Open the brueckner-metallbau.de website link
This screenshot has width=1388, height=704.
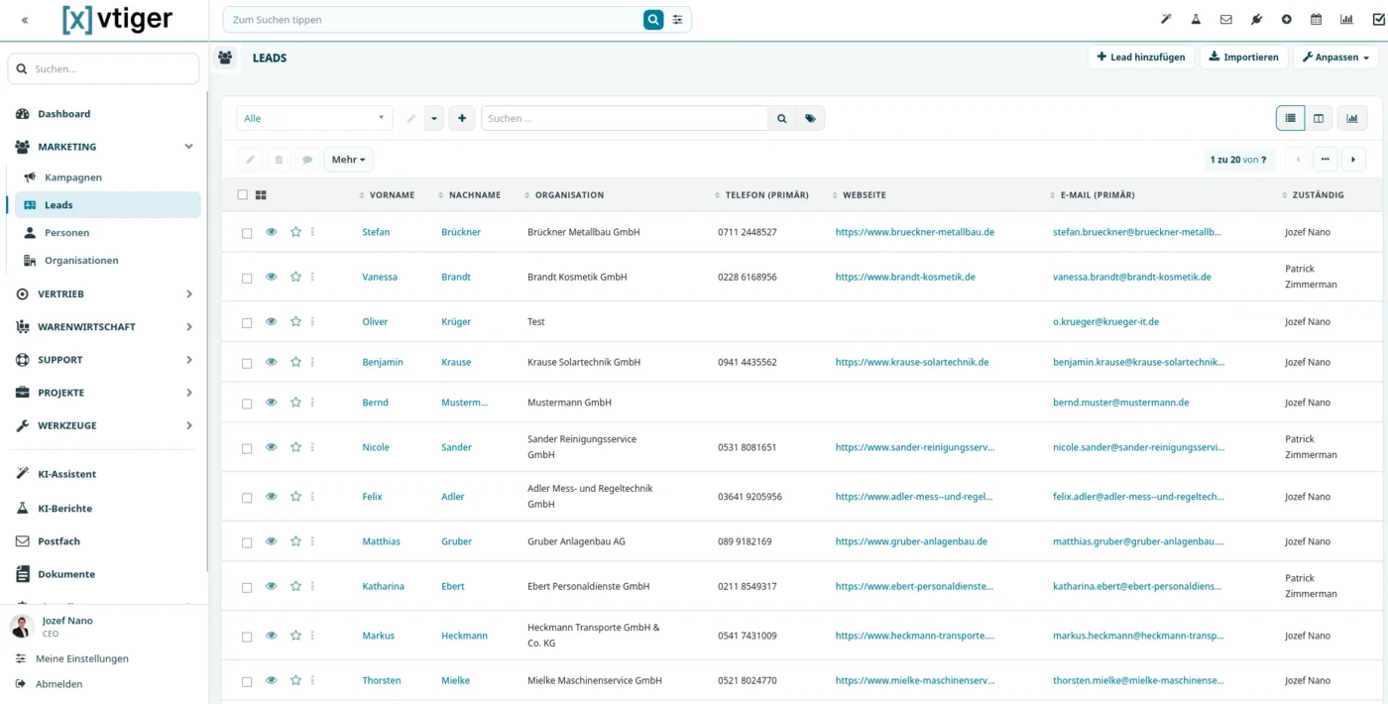[914, 232]
